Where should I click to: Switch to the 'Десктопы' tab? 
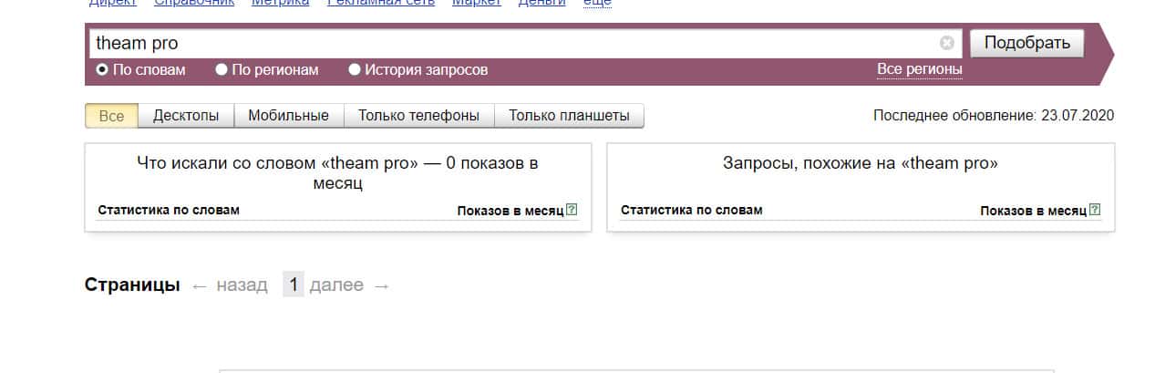point(186,116)
